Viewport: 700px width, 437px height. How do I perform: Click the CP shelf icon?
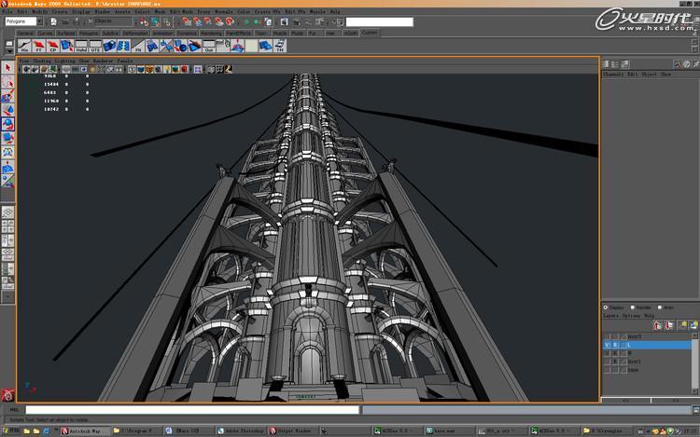(54, 46)
